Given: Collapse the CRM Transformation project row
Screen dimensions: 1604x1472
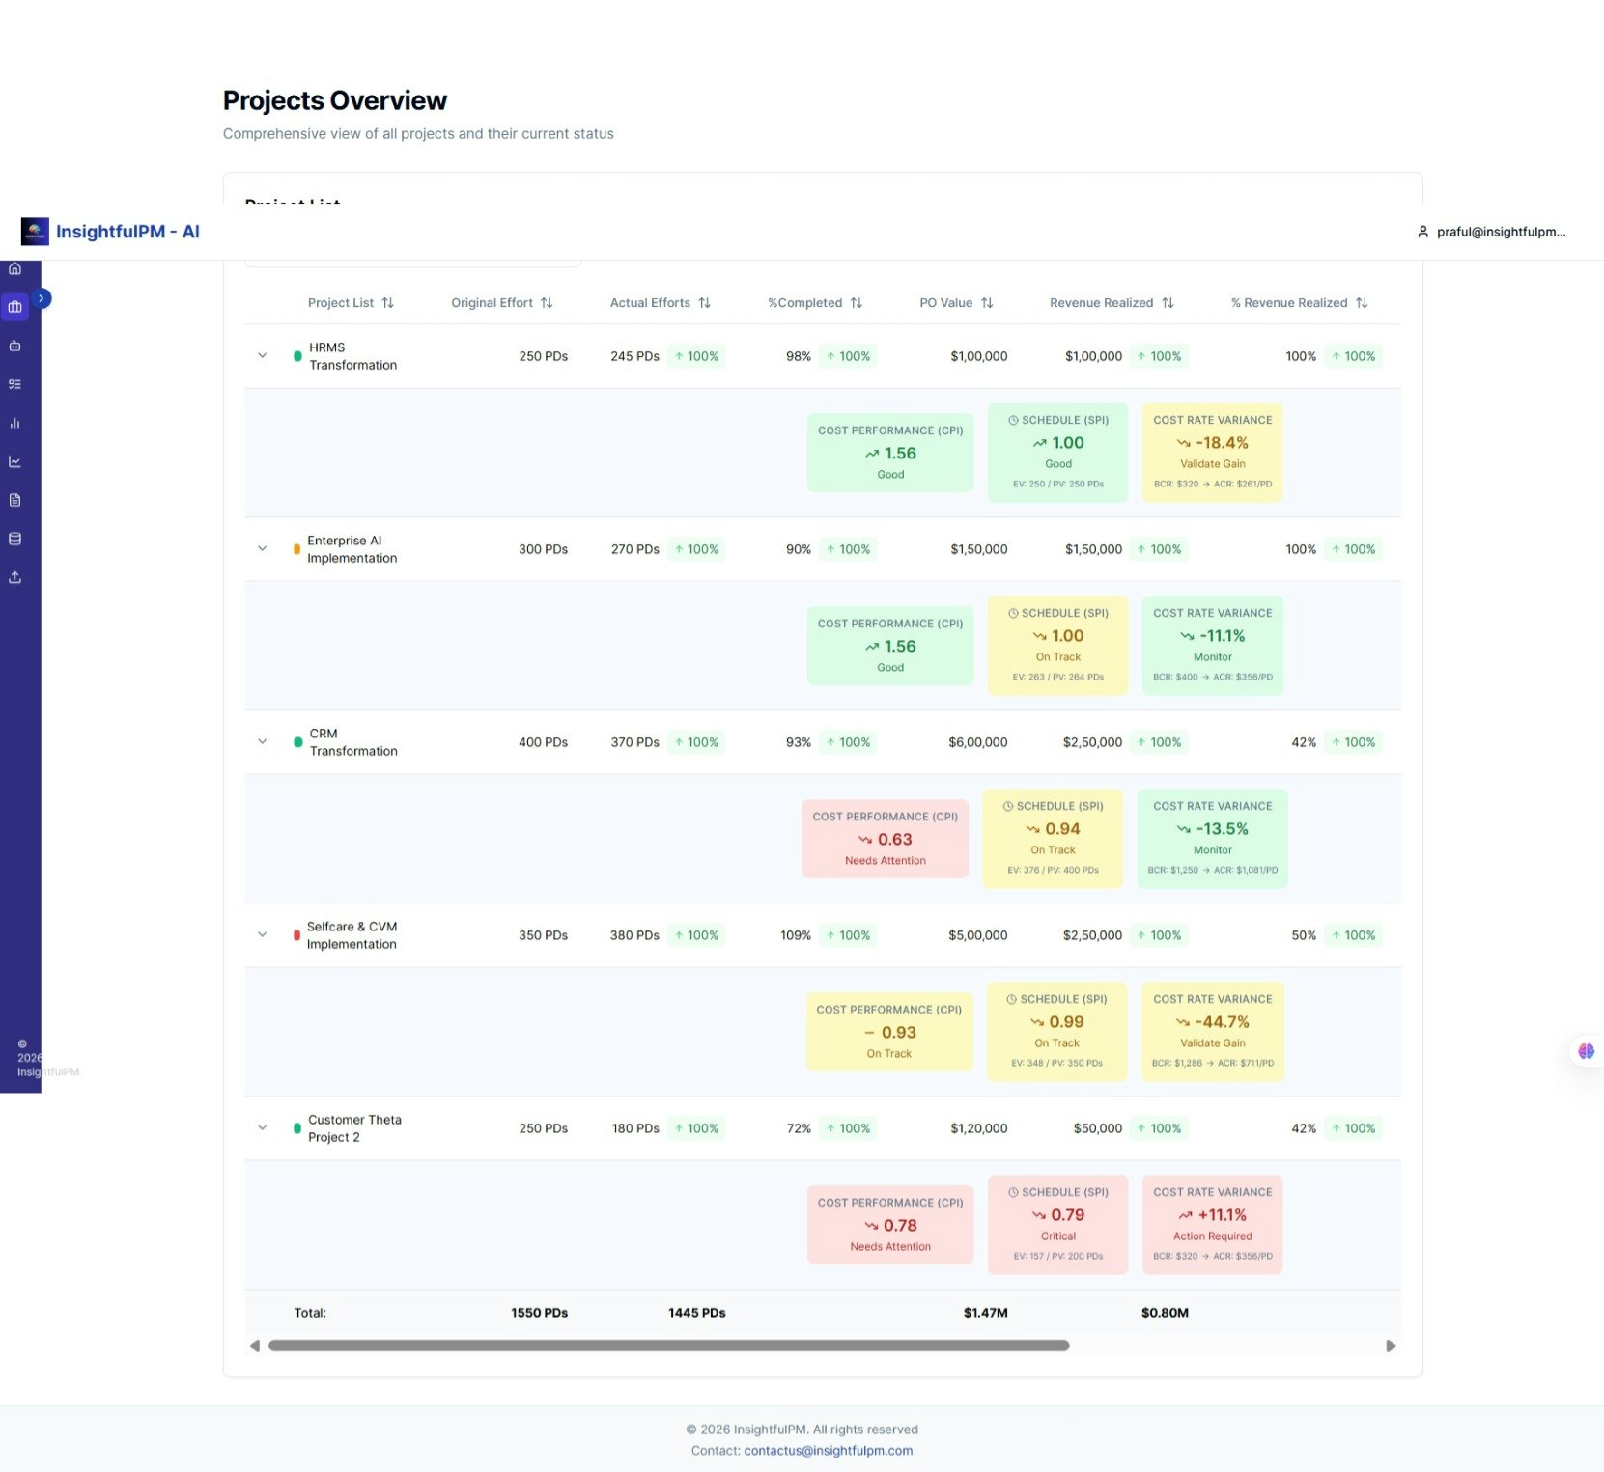Looking at the screenshot, I should pyautogui.click(x=262, y=741).
